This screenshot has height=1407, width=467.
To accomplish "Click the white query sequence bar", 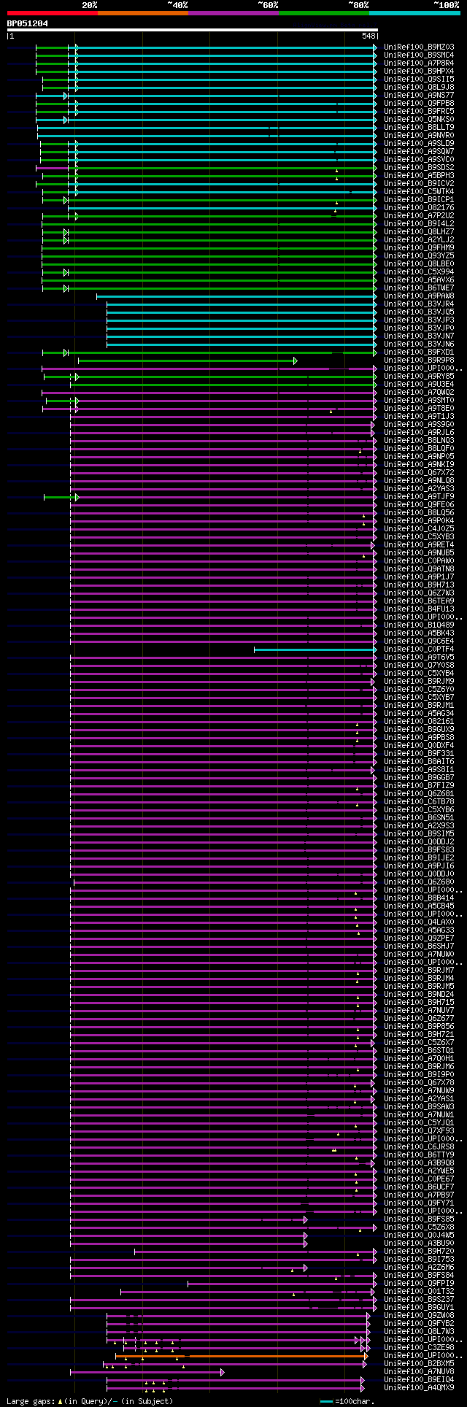I will coord(192,30).
